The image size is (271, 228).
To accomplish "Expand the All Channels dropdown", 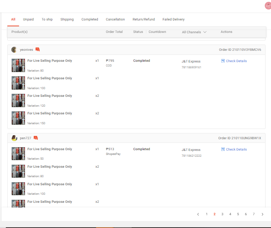I will click(194, 32).
